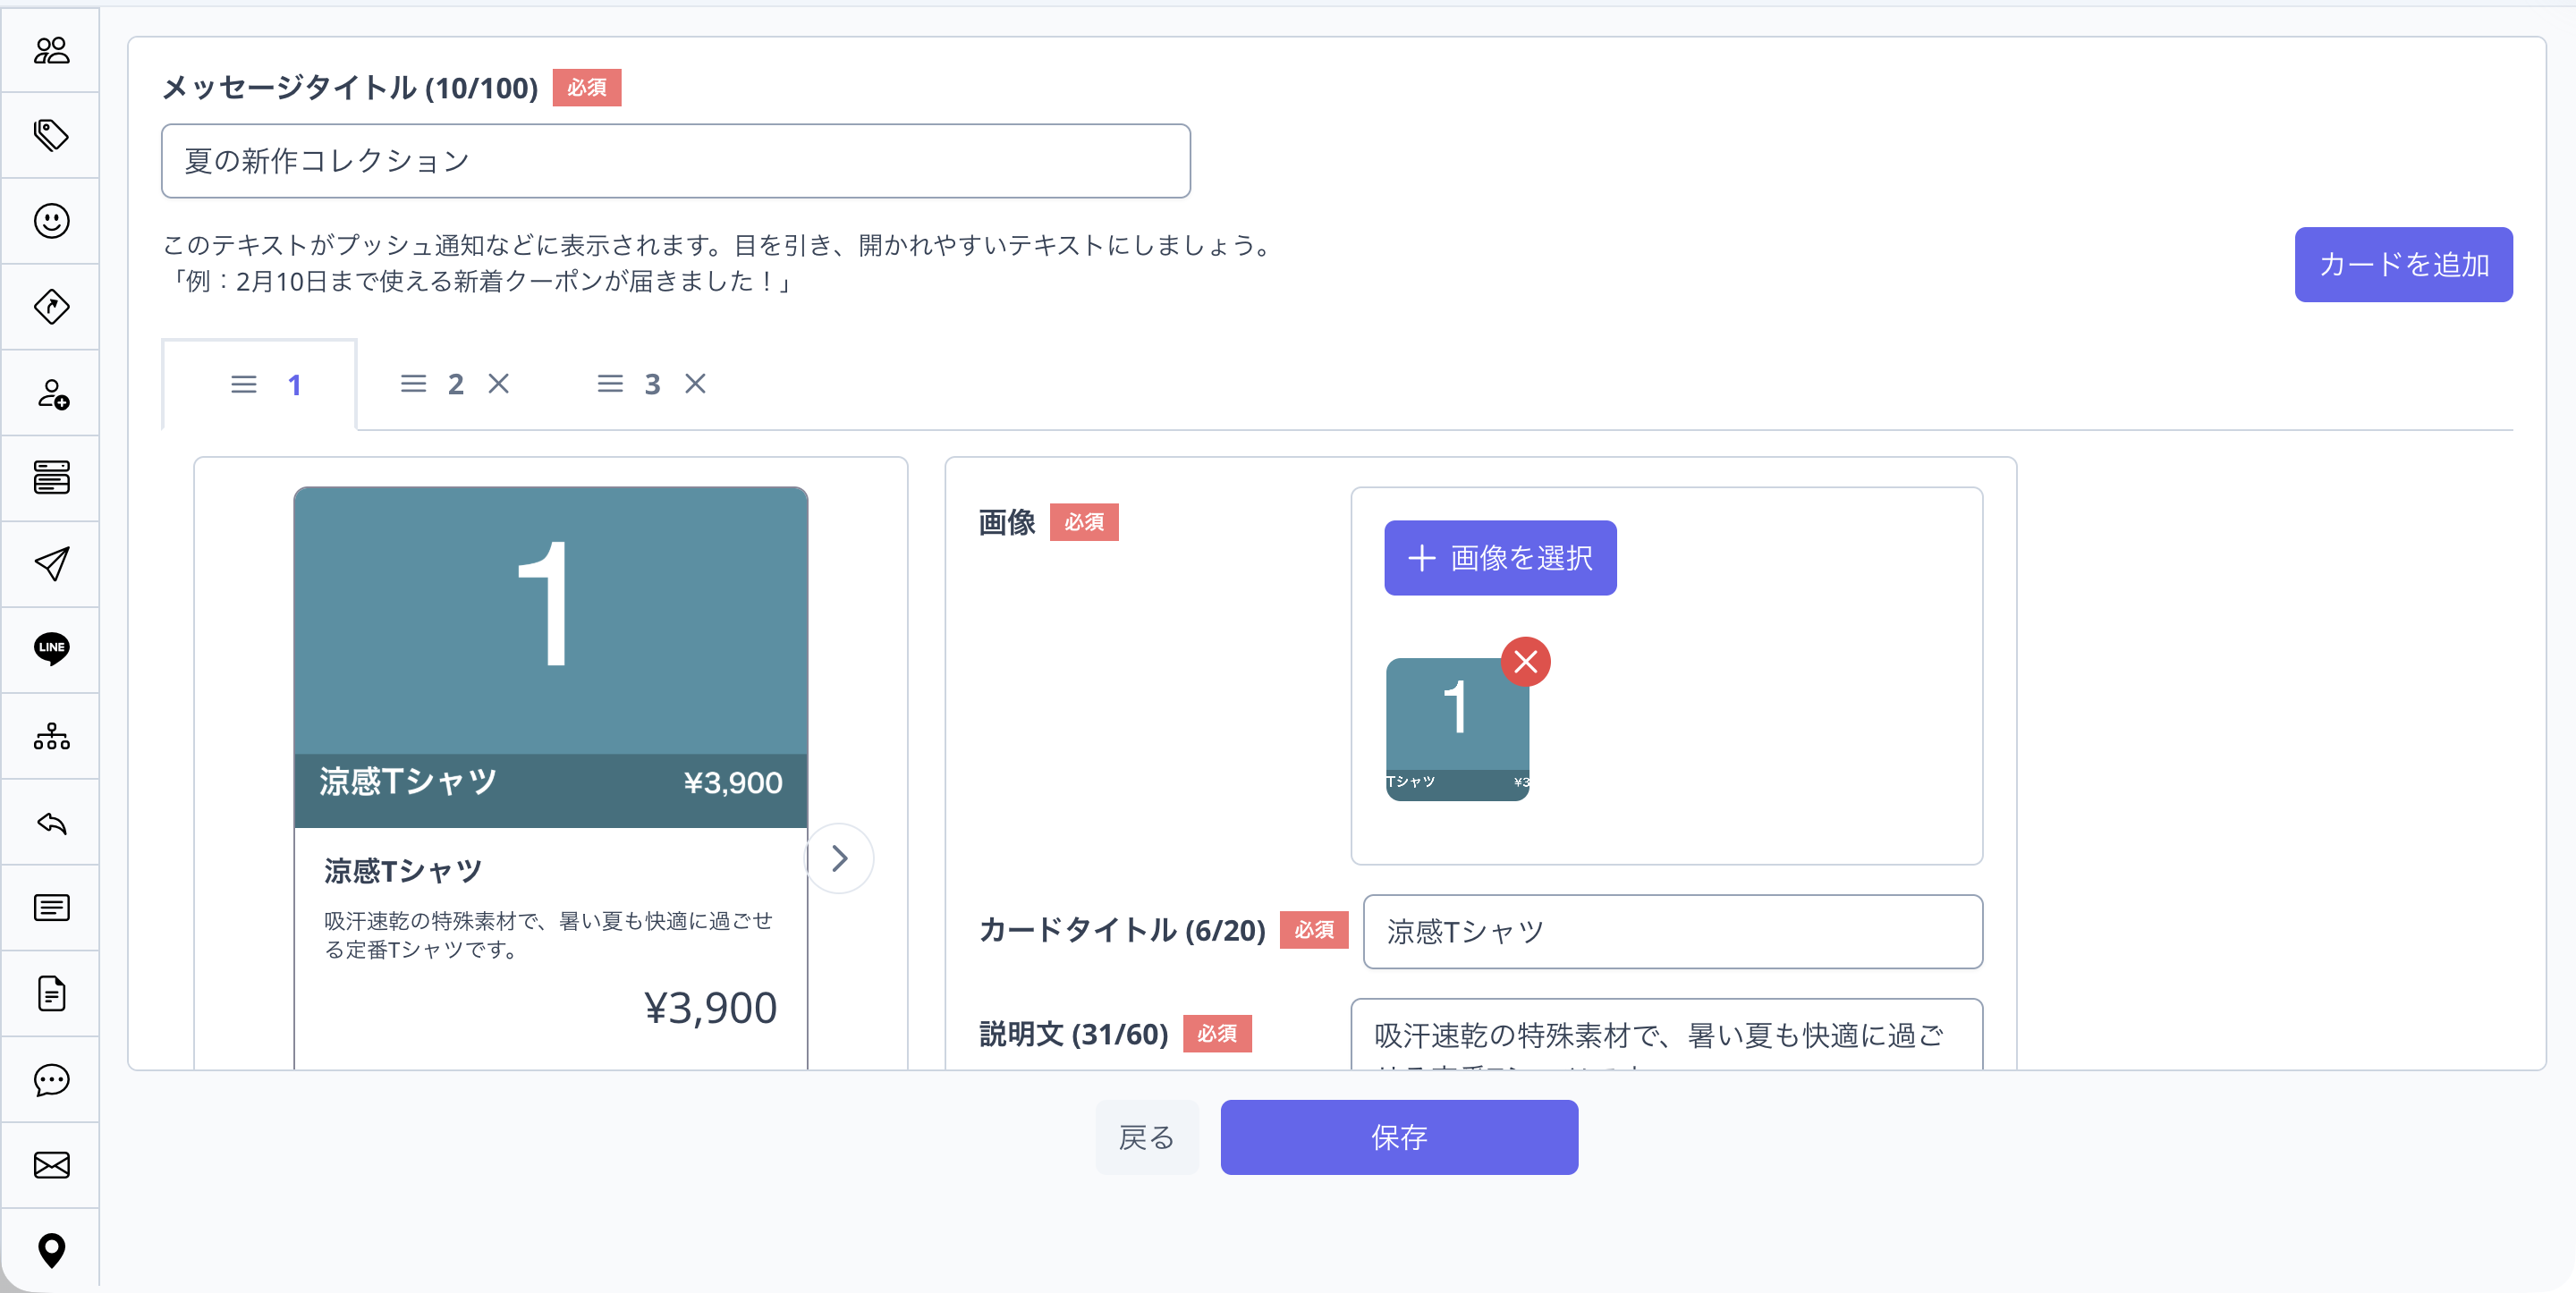Open the stacked cards sidebar icon
Viewport: 2576px width, 1293px height.
tap(51, 478)
